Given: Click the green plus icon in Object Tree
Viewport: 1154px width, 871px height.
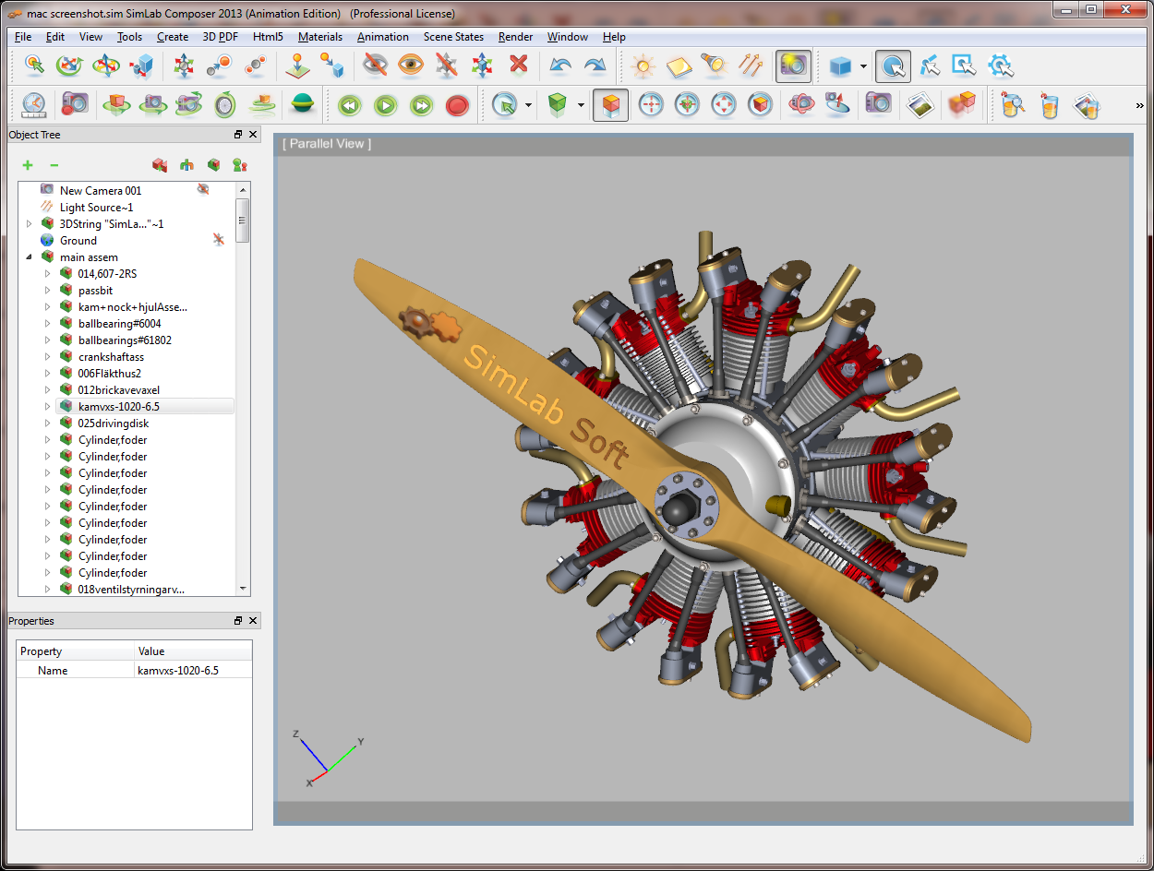Looking at the screenshot, I should (28, 165).
